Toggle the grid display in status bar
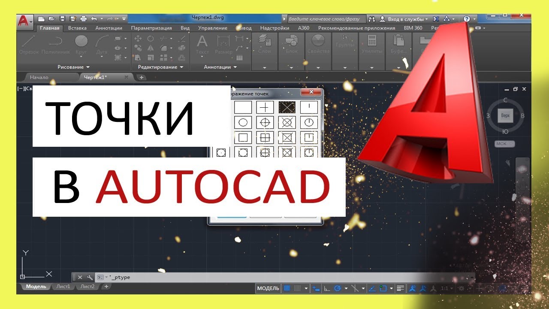The width and height of the screenshot is (549, 309). point(287,288)
